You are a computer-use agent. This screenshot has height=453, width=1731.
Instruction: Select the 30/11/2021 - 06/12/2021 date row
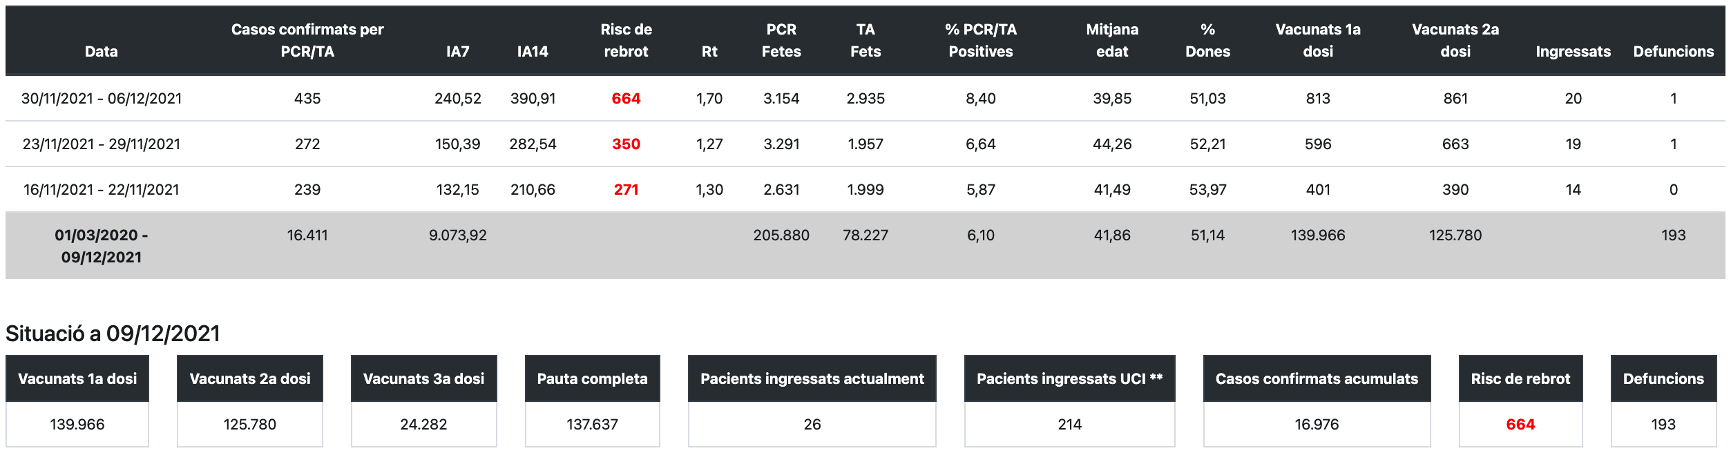tap(102, 98)
